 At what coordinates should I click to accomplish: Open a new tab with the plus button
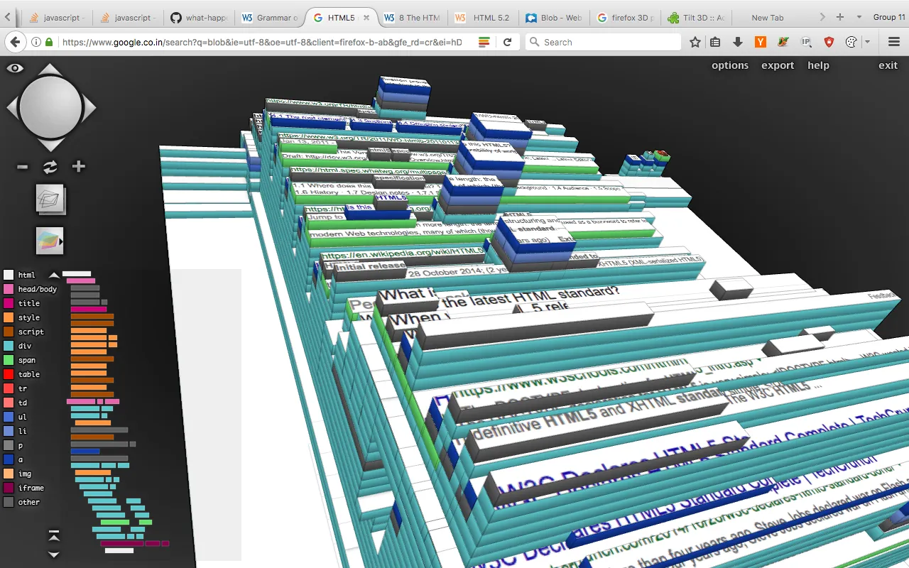click(840, 17)
